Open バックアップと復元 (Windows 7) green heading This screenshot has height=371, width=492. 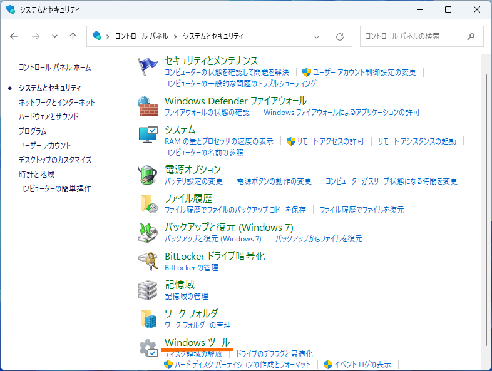click(x=229, y=227)
